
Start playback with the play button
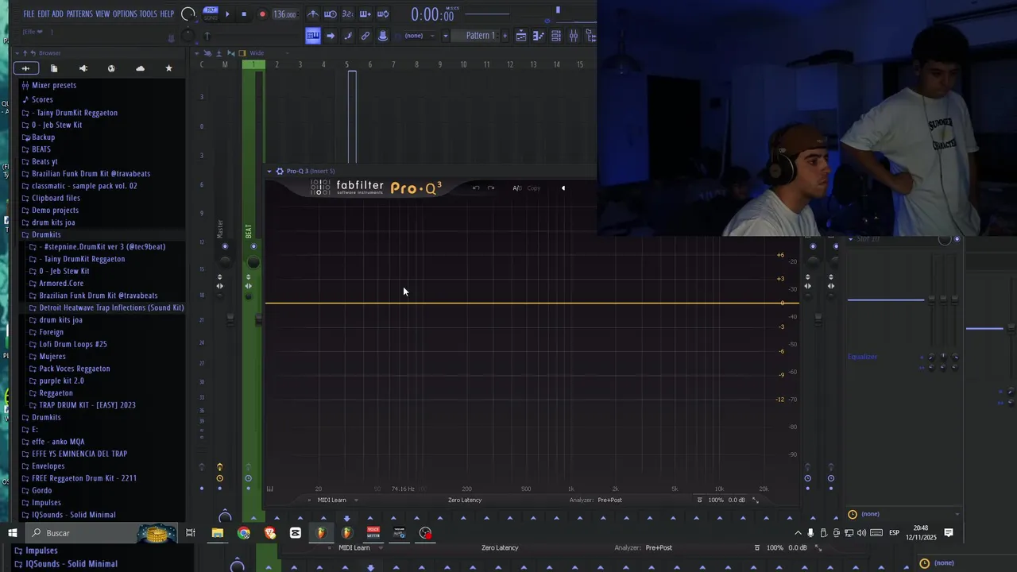pyautogui.click(x=227, y=14)
